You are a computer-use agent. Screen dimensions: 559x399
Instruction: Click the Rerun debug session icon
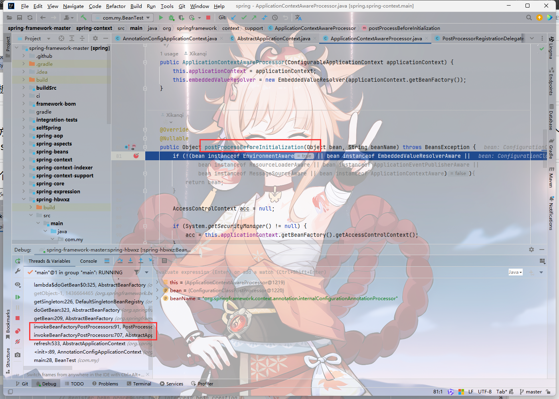tap(18, 261)
